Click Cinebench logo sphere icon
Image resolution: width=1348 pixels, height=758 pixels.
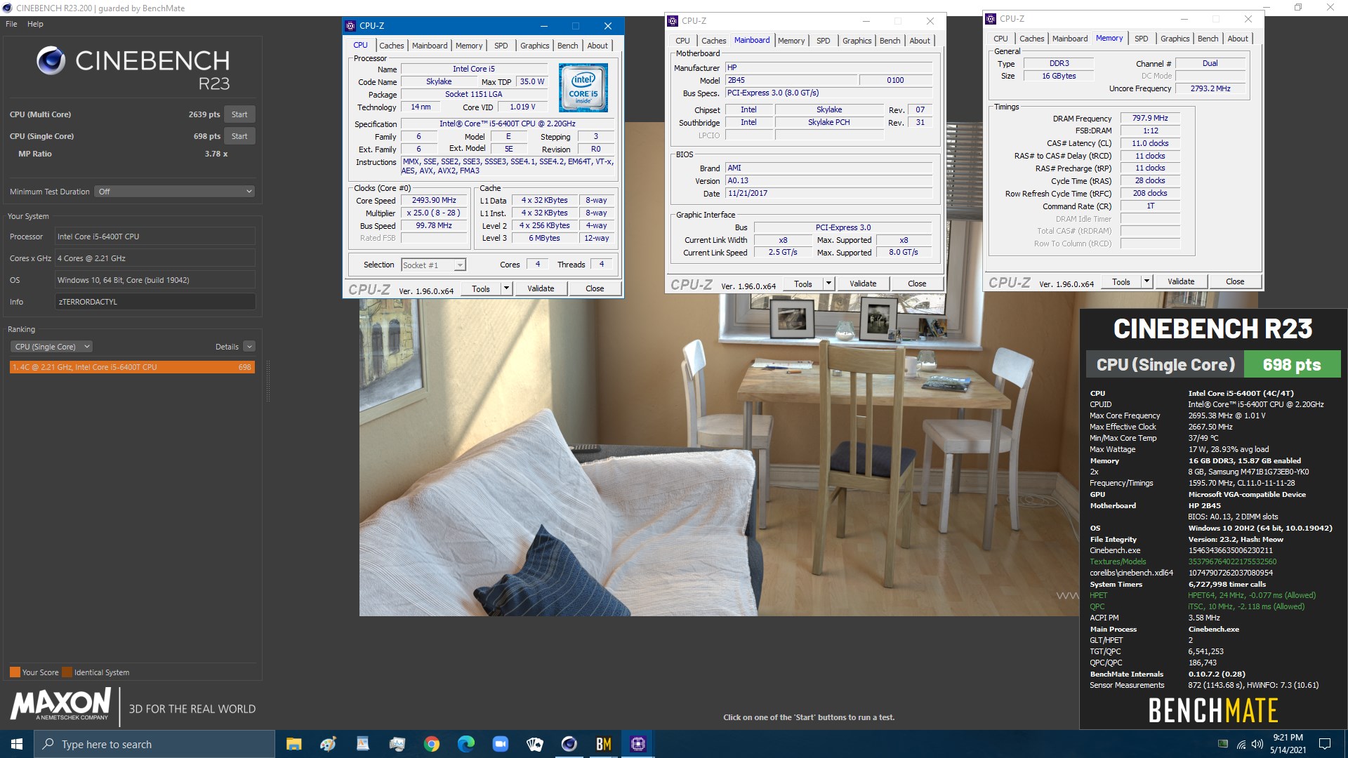tap(51, 61)
